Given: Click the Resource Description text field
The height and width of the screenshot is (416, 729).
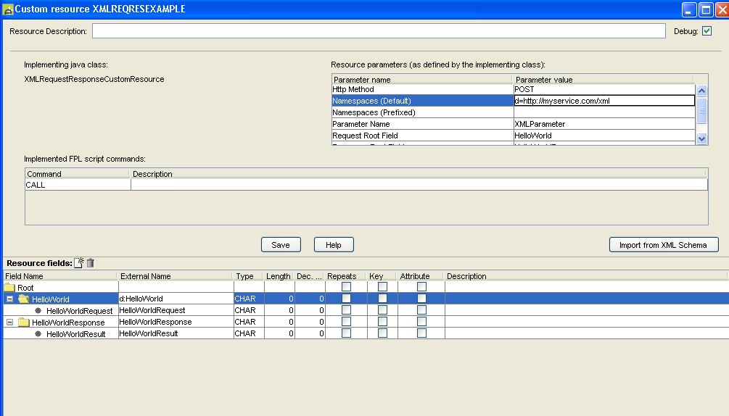Looking at the screenshot, I should tap(378, 31).
